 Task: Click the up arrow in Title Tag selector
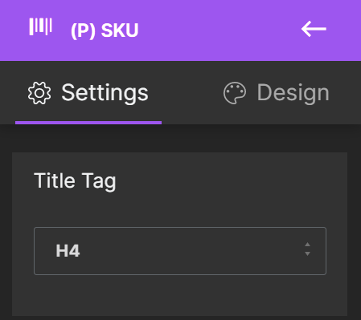(x=307, y=245)
